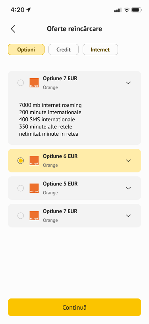This screenshot has height=324, width=149.
Task: Click Orange logo of Optiune 6 EUR
Action: (34, 160)
